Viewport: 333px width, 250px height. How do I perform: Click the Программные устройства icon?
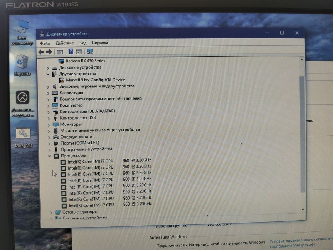(x=56, y=150)
